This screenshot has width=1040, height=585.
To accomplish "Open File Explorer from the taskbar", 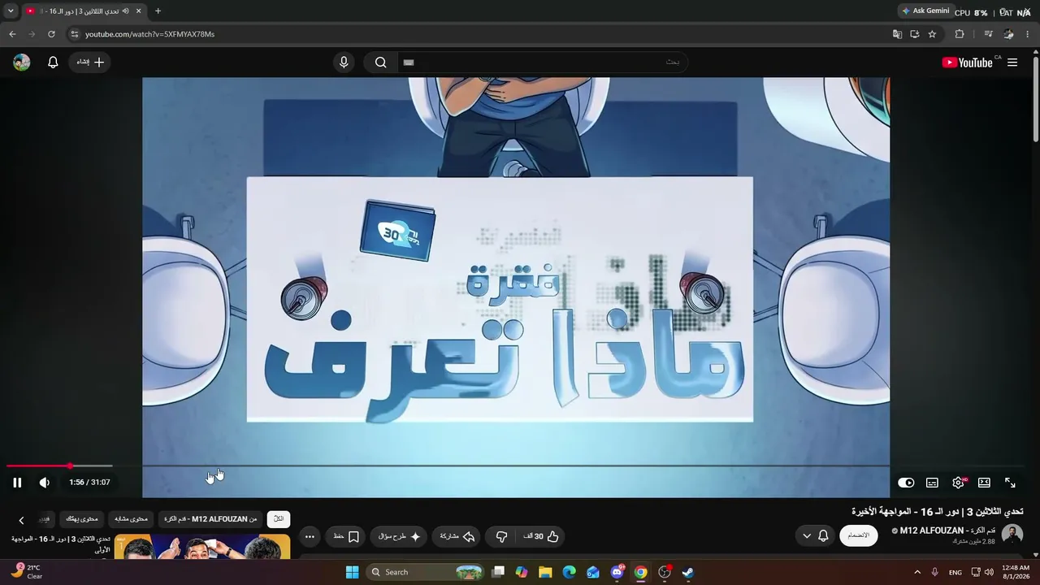I will coord(545,572).
